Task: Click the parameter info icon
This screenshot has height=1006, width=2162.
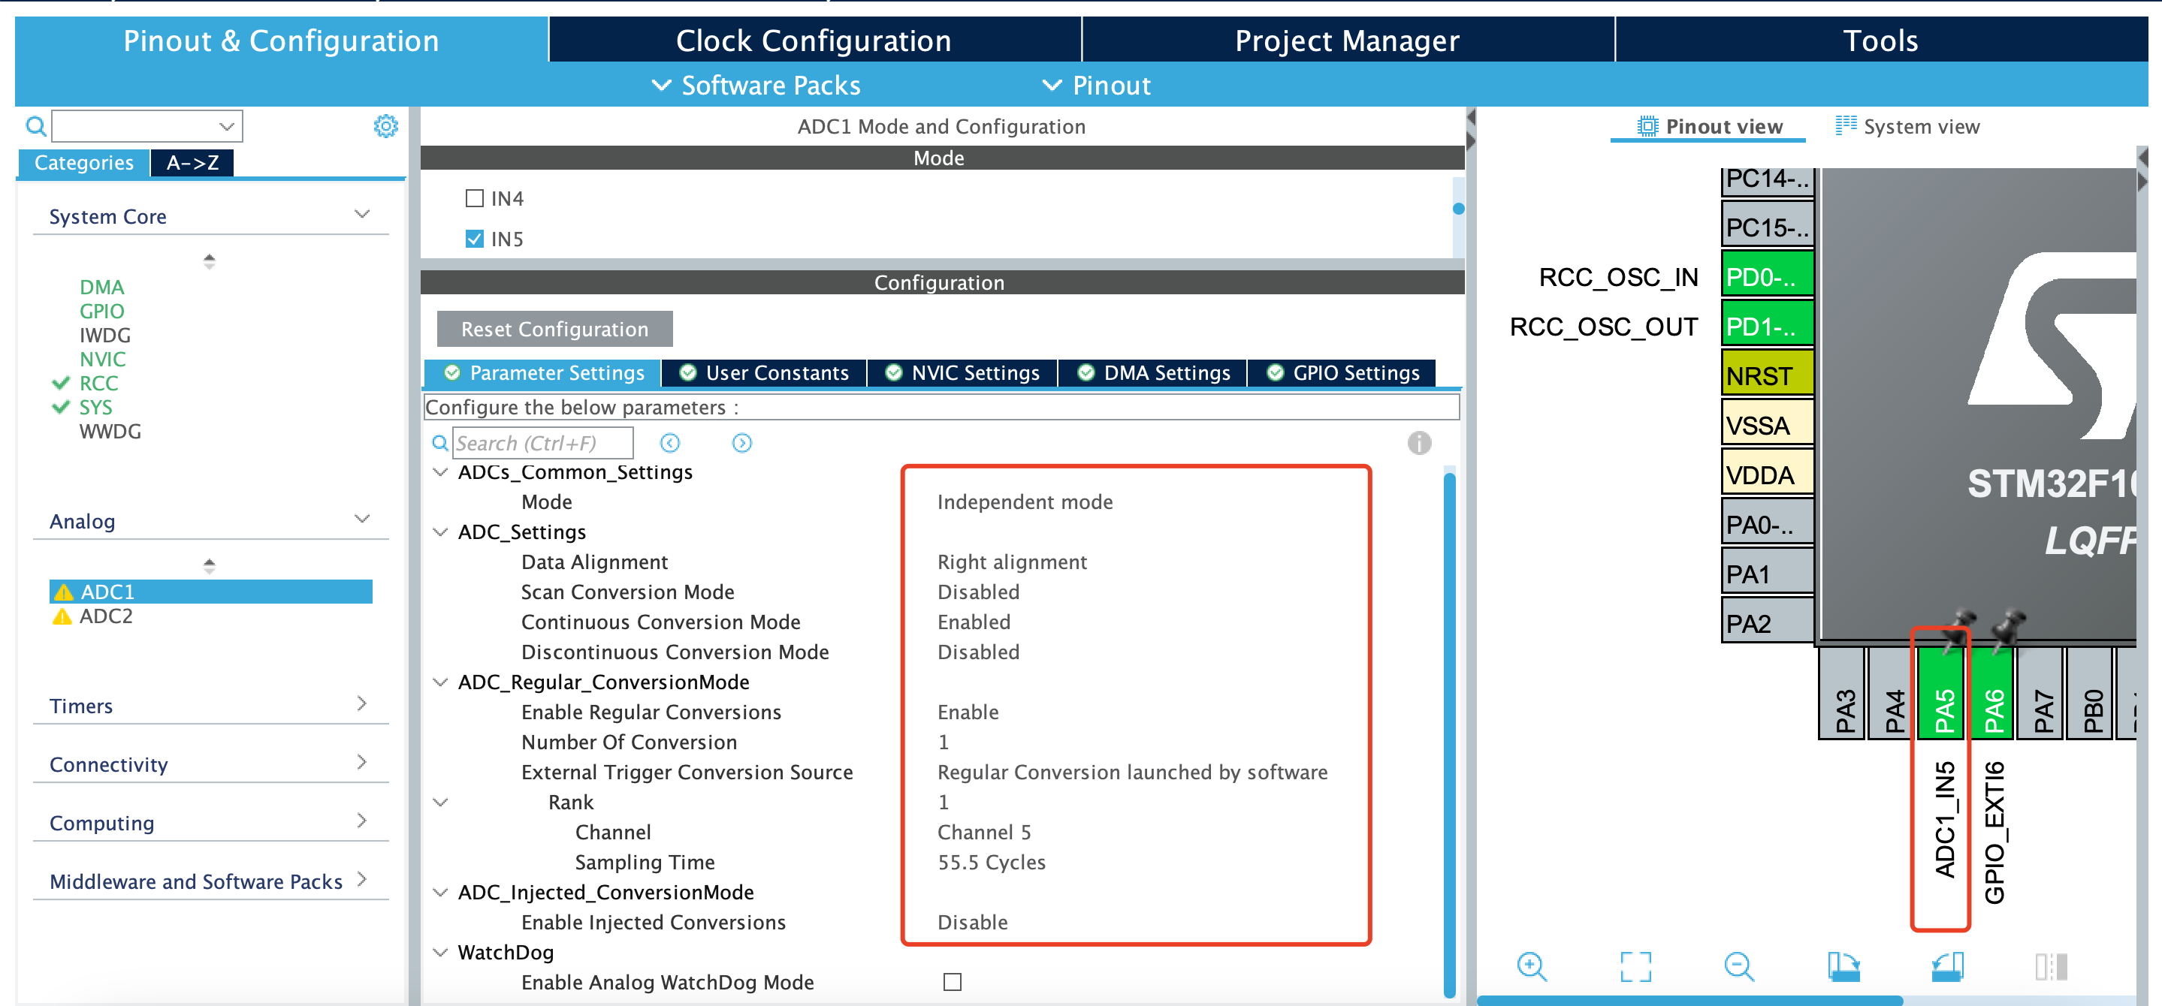Action: pyautogui.click(x=1418, y=443)
